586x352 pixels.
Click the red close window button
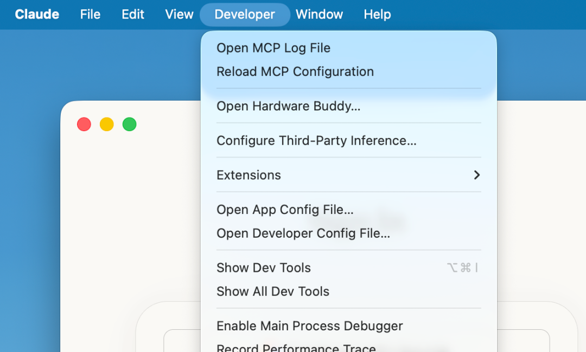click(84, 125)
